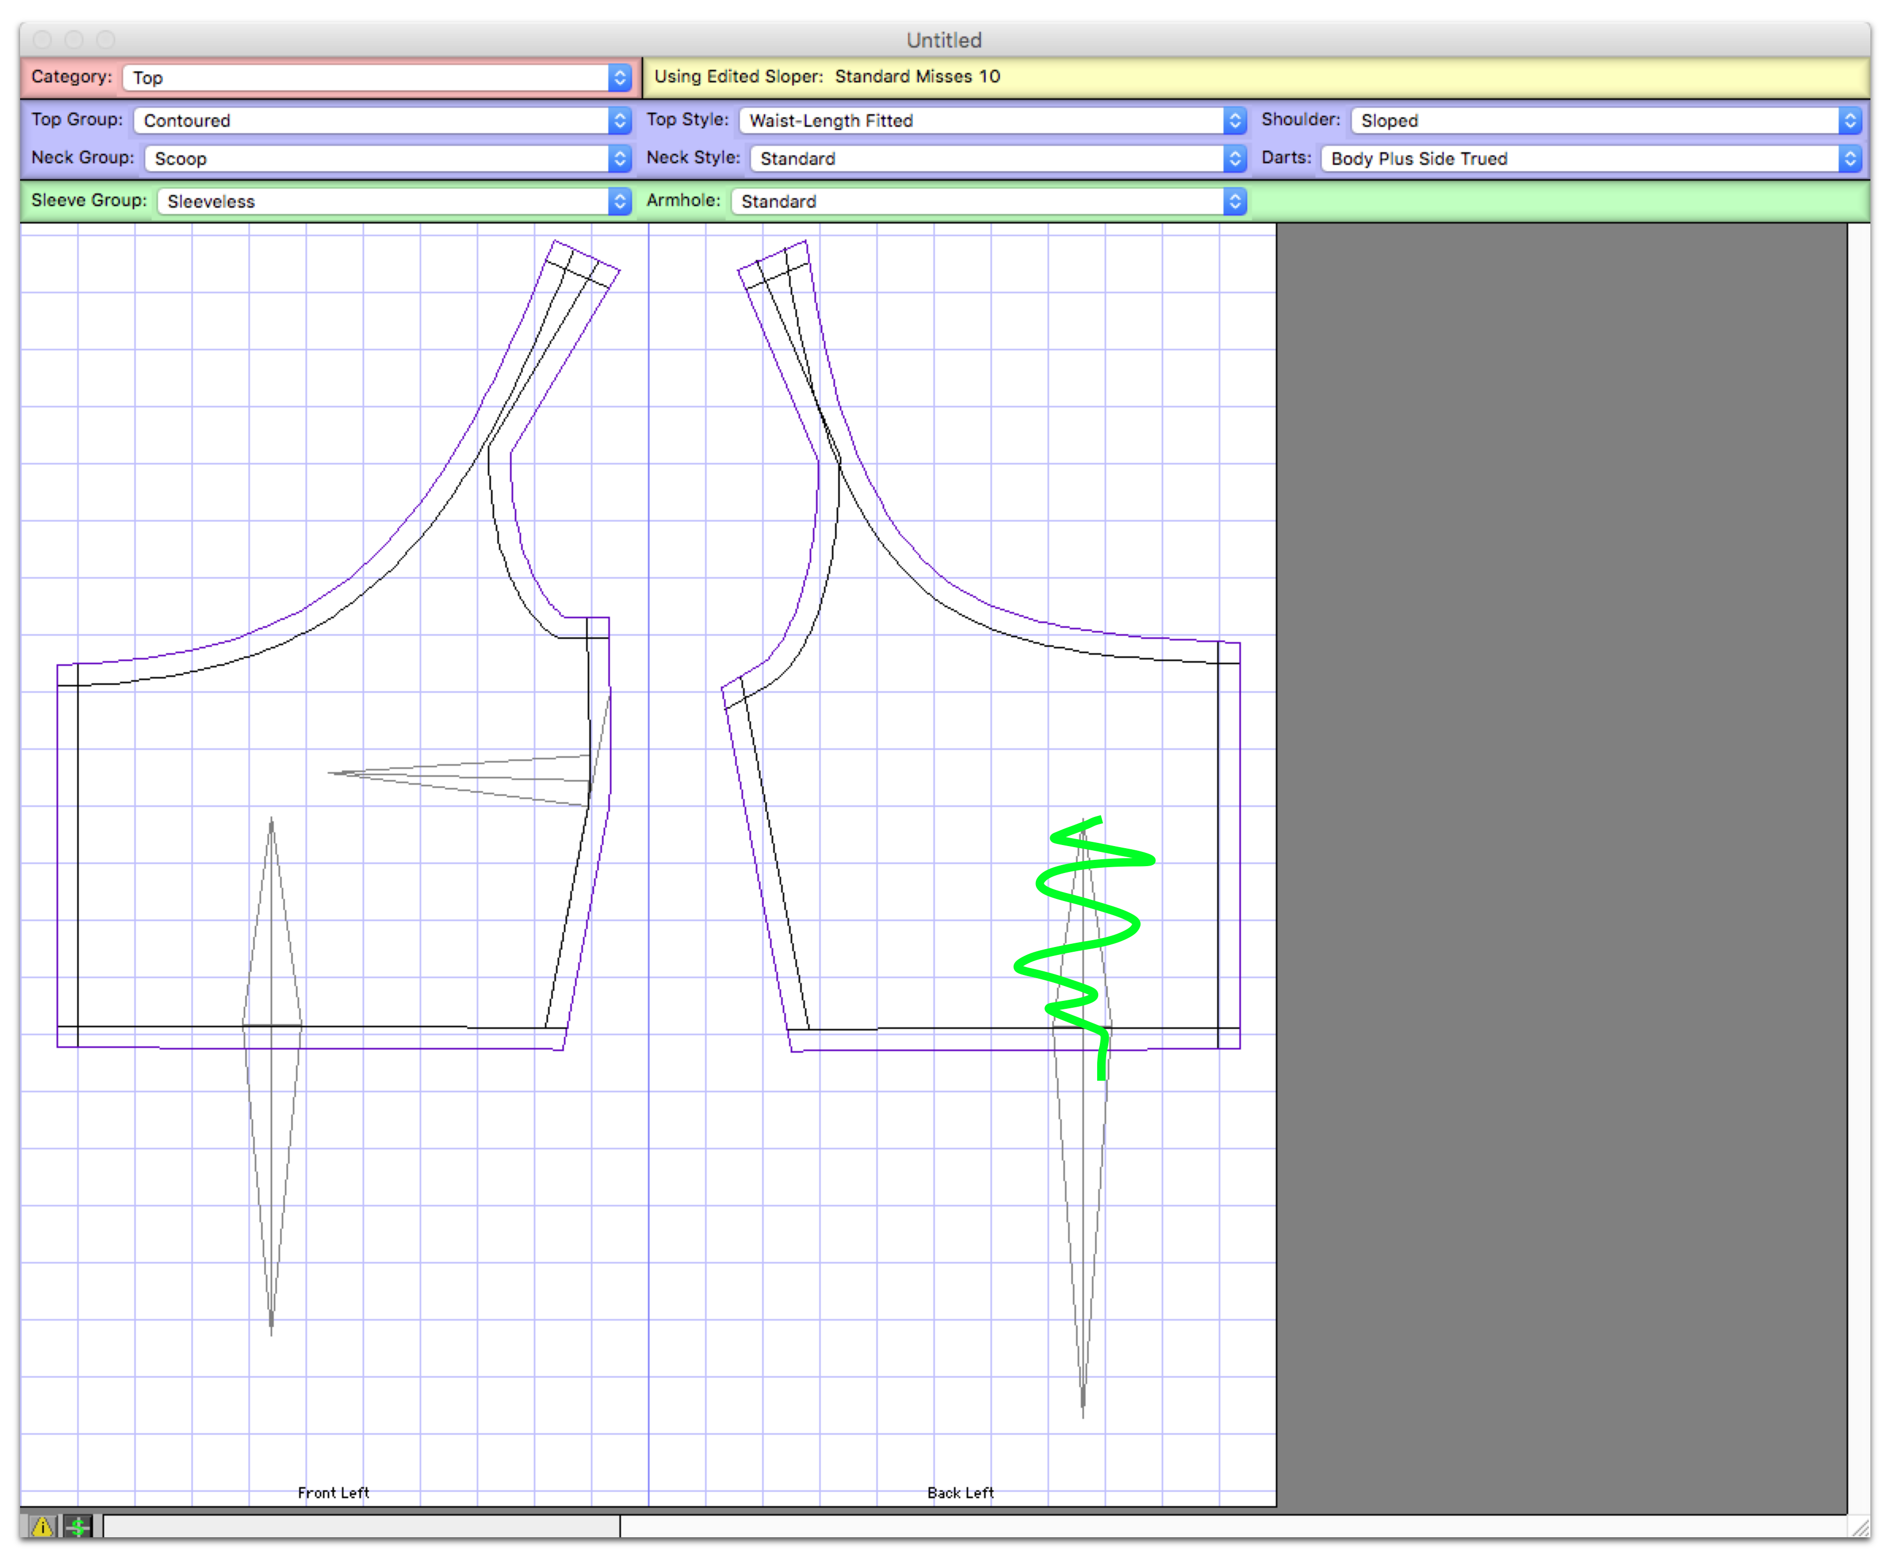Click the vertical scrollbar on the right edge

(x=1859, y=868)
